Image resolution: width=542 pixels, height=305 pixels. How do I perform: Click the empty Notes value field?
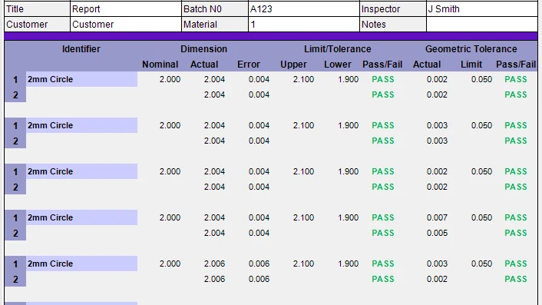click(x=482, y=25)
